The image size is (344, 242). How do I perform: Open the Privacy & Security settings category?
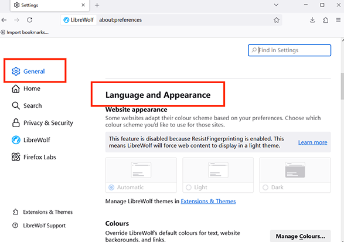[x=42, y=123]
